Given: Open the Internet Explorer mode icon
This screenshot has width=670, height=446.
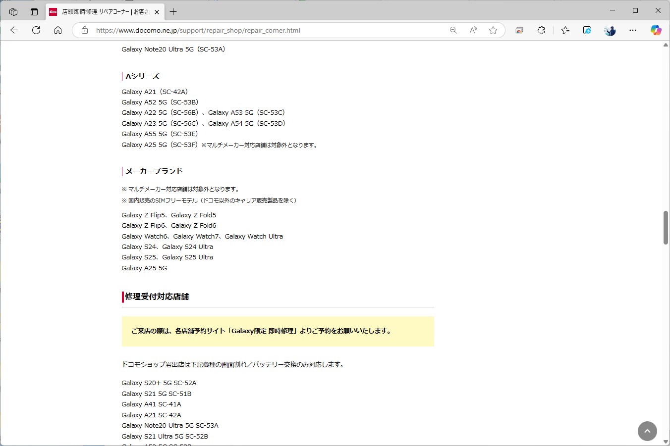Looking at the screenshot, I should [x=587, y=30].
